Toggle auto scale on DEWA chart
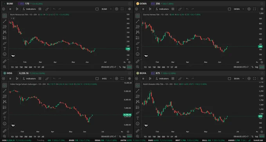Screen dimensions: 266x142 pos(262,67)
